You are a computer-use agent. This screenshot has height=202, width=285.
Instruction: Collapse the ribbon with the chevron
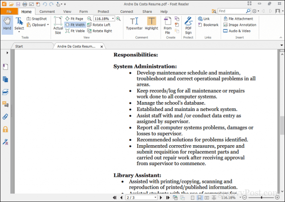coord(281,37)
